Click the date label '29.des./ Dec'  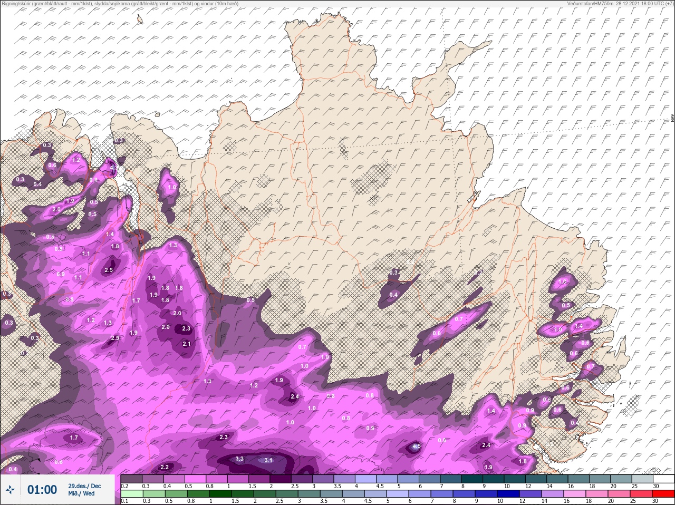pos(84,485)
